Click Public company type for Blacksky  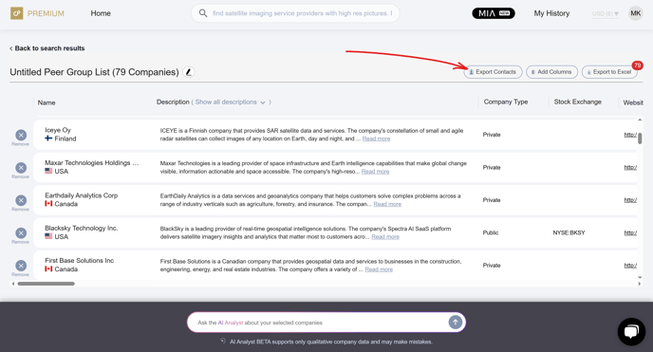click(x=491, y=232)
